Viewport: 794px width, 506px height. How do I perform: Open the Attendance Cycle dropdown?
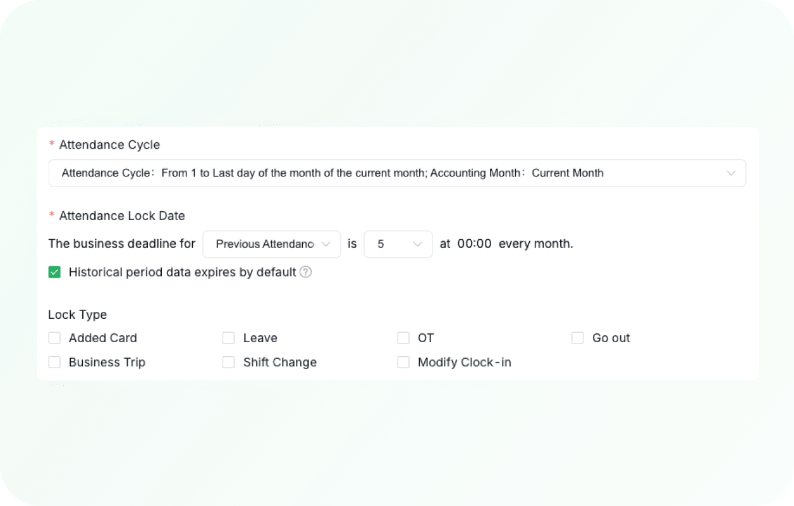point(397,173)
